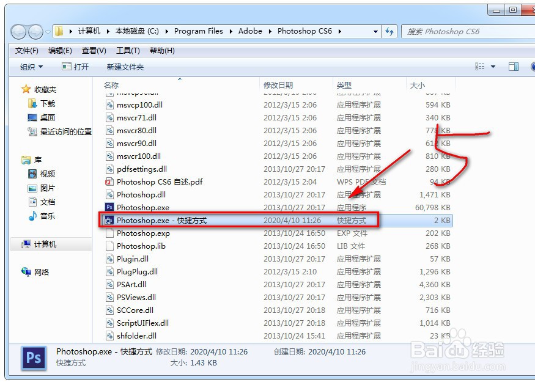Click the change view icon in the toolbar

coord(480,67)
